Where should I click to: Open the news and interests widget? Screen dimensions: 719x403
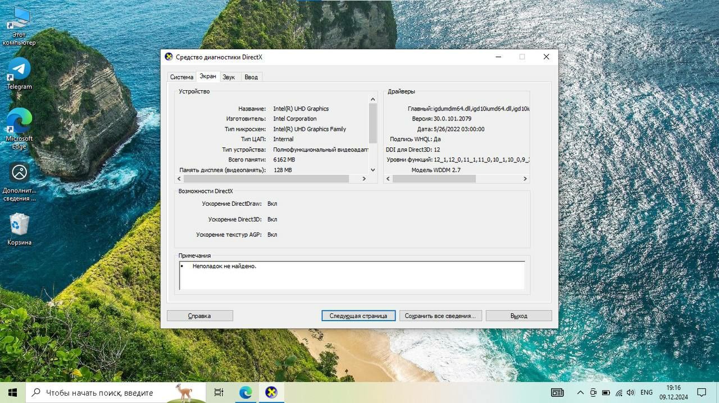pos(557,392)
